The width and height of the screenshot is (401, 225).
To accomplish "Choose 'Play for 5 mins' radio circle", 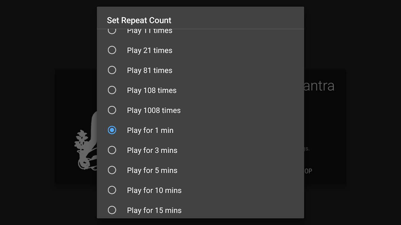I will tap(112, 170).
